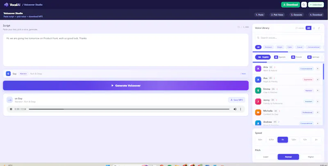
Task: Preview the Ava voice with play icon
Action: pos(317,80)
